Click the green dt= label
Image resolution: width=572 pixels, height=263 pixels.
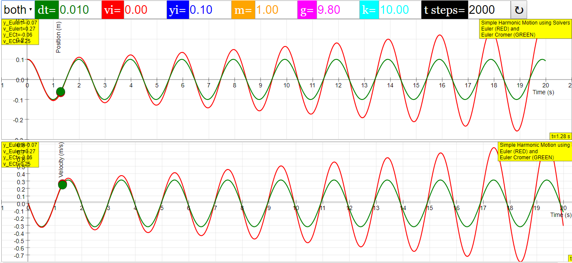(x=47, y=10)
